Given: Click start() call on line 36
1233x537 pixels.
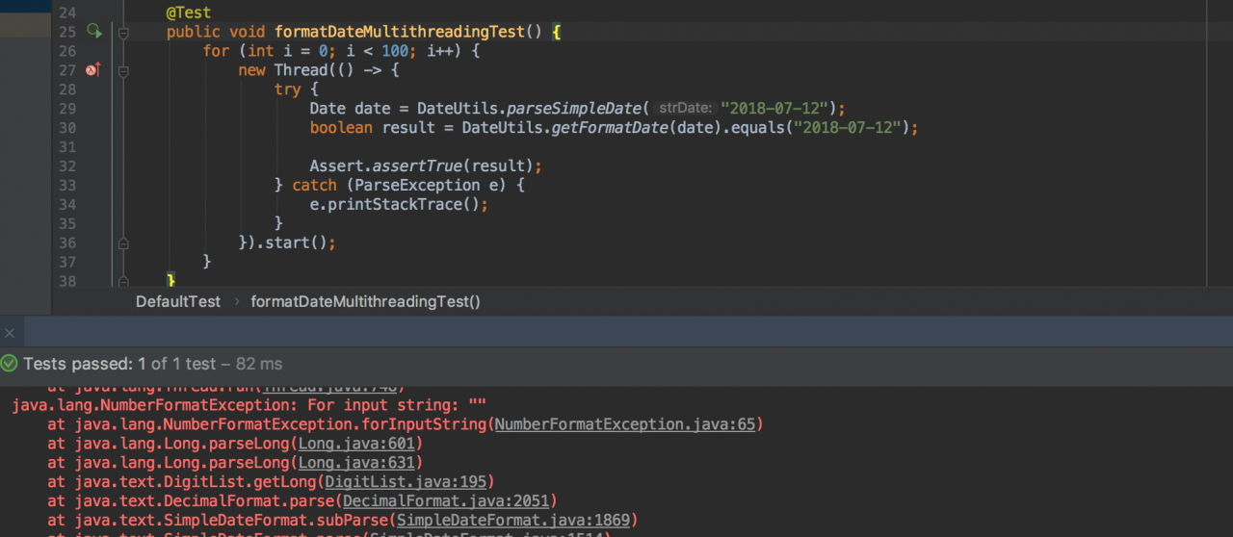Looking at the screenshot, I should (297, 243).
